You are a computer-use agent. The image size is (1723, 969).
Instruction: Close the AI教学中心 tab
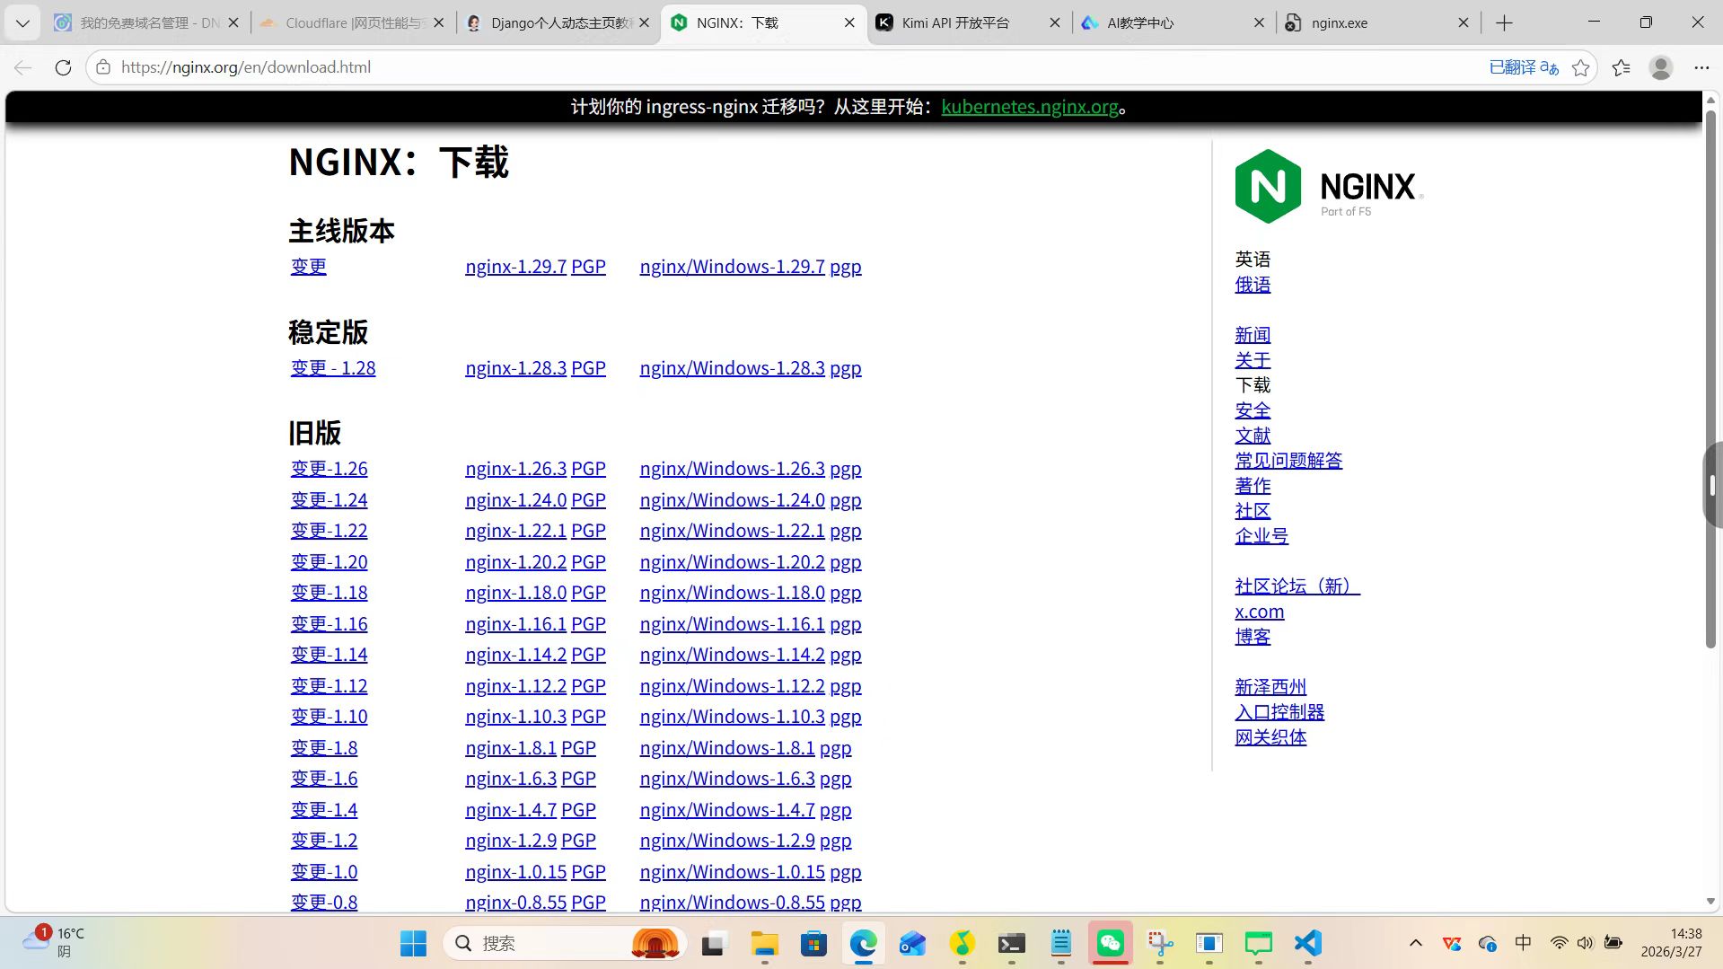pyautogui.click(x=1259, y=23)
